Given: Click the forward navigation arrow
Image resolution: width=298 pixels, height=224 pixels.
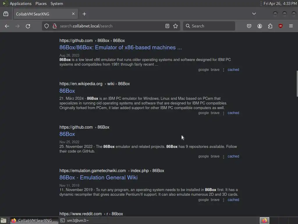Looking at the screenshot, I should [17, 26].
